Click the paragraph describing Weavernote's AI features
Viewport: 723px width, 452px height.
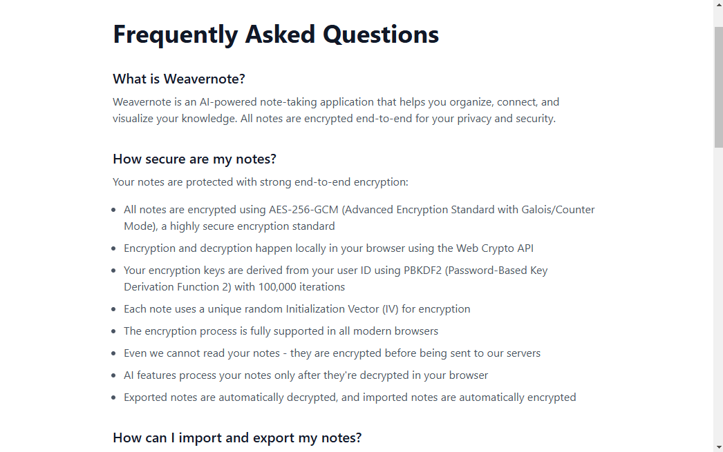click(336, 110)
